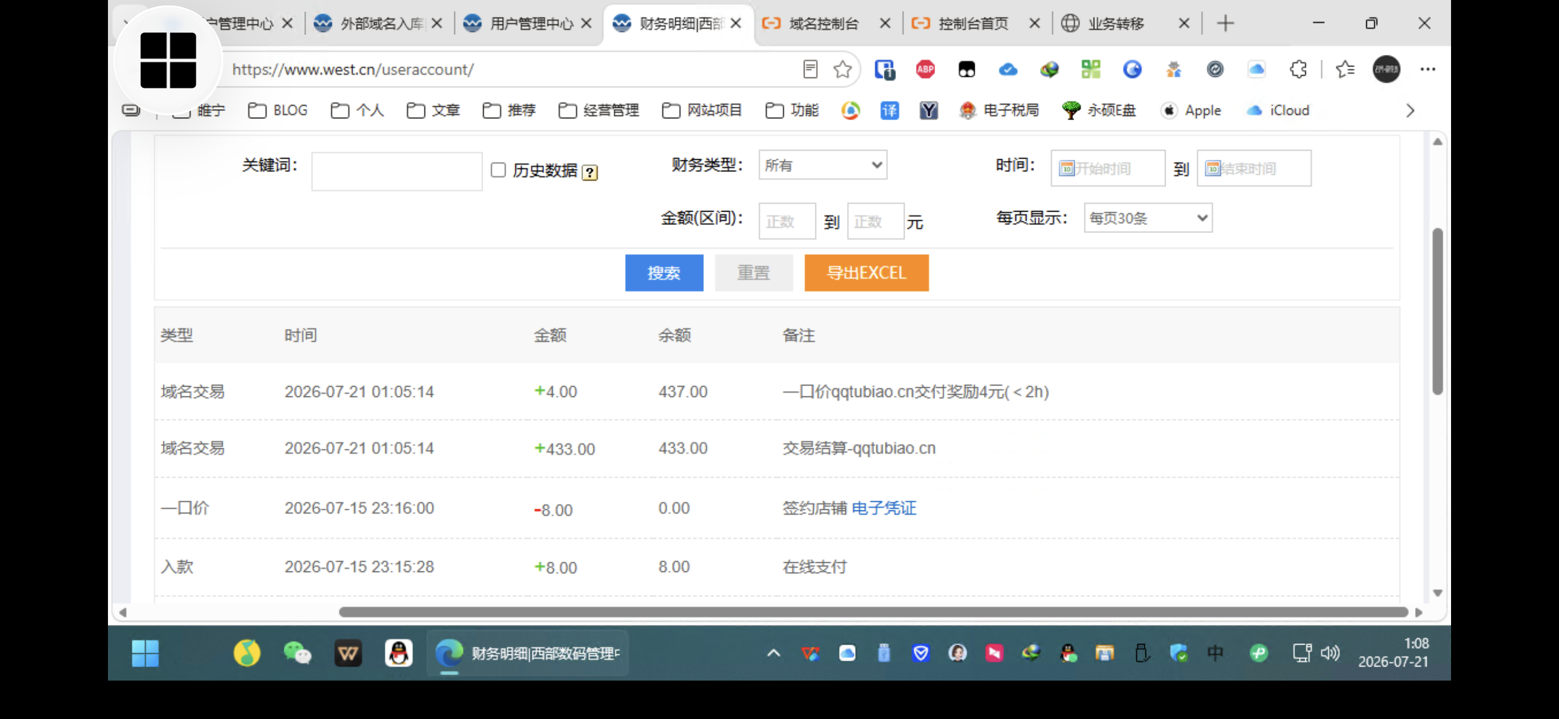The height and width of the screenshot is (719, 1559).
Task: Click the scroll-down arrow of page scrollbar
Action: (x=1438, y=593)
